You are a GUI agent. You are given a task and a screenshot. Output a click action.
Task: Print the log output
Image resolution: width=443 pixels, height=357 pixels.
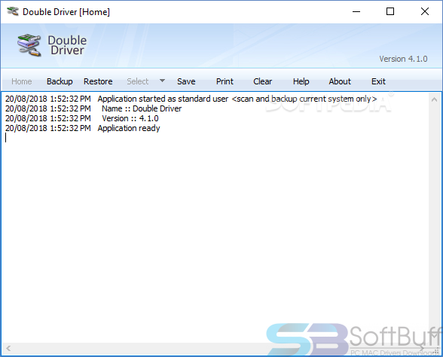[x=225, y=81]
